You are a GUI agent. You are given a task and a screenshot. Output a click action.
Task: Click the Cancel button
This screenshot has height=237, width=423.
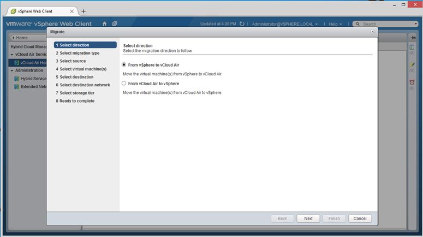360,218
